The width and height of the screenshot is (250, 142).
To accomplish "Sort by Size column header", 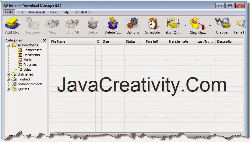I will pyautogui.click(x=113, y=41).
